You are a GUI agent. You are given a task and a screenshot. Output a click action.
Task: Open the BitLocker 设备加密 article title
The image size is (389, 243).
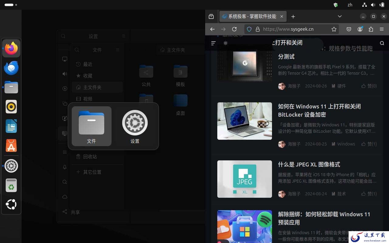319,111
